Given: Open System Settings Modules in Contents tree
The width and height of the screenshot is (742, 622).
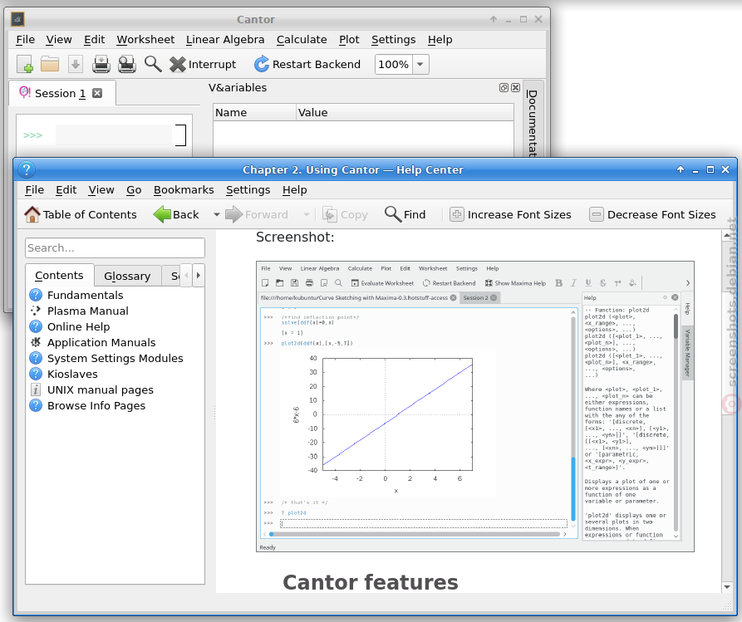Looking at the screenshot, I should coord(115,358).
